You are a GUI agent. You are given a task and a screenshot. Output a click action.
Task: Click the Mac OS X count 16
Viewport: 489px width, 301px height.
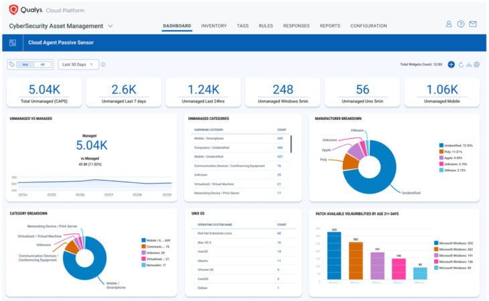pyautogui.click(x=279, y=243)
